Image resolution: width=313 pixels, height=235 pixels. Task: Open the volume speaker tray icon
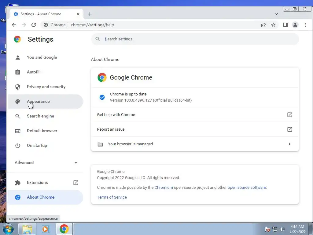click(282, 229)
